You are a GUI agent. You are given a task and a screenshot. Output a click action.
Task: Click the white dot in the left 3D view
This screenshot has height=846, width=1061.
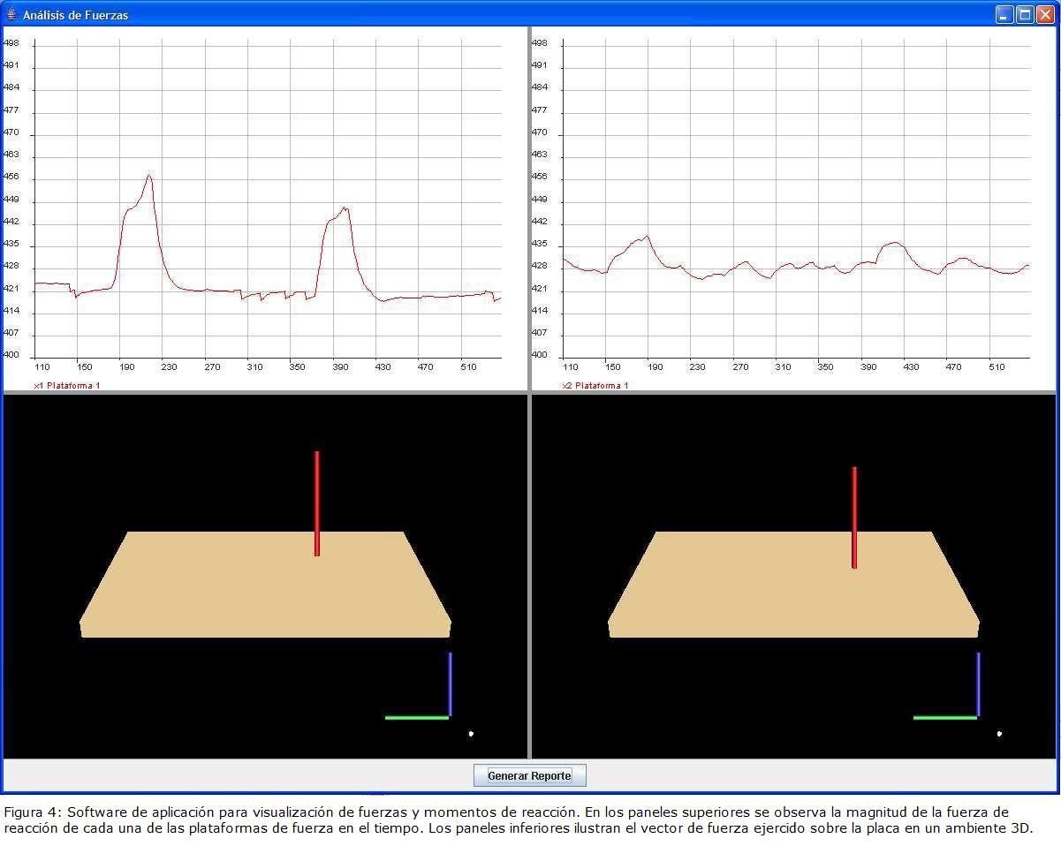tap(471, 734)
